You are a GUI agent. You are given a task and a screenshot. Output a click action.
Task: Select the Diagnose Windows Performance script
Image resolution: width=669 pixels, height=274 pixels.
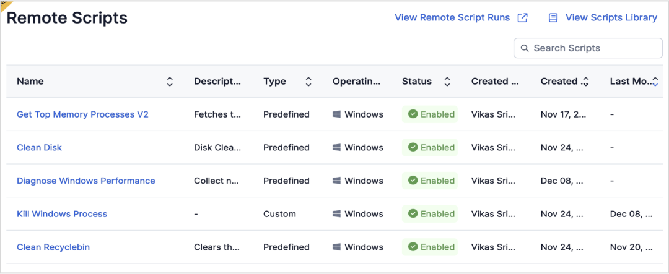coord(86,181)
